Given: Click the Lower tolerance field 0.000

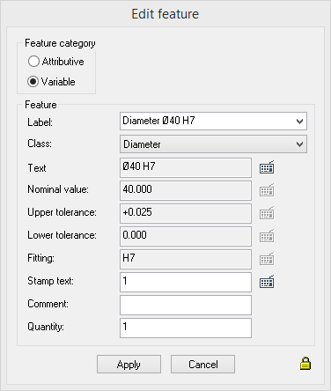Looking at the screenshot, I should [186, 236].
